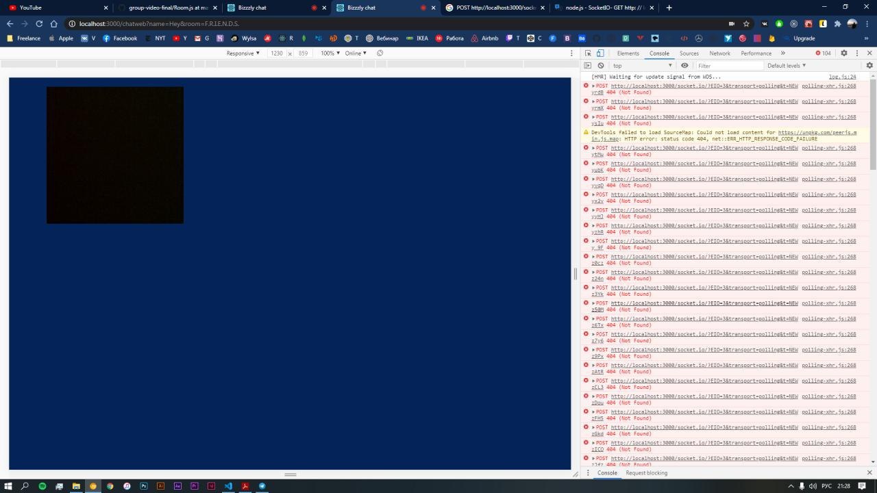
Task: Go to the browser home page
Action: pyautogui.click(x=53, y=23)
